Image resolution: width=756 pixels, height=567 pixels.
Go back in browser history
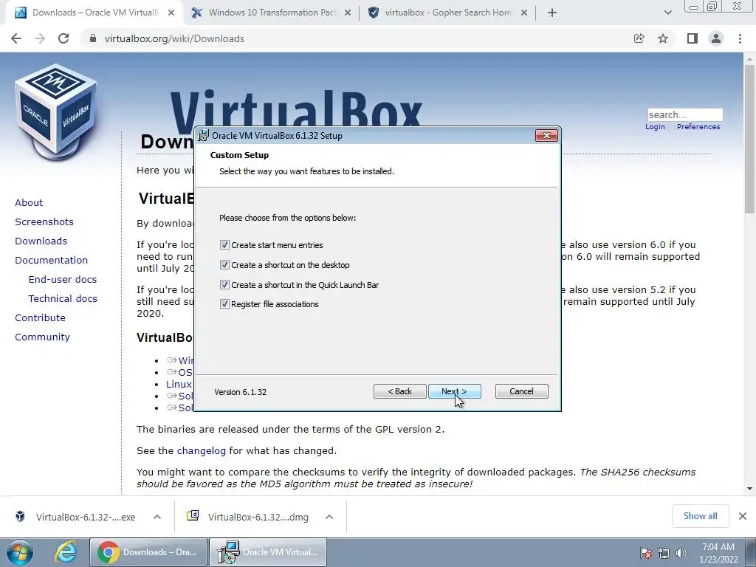tap(16, 38)
